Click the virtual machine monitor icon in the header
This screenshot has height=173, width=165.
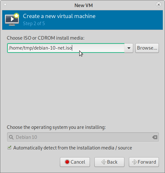pyautogui.click(x=12, y=19)
